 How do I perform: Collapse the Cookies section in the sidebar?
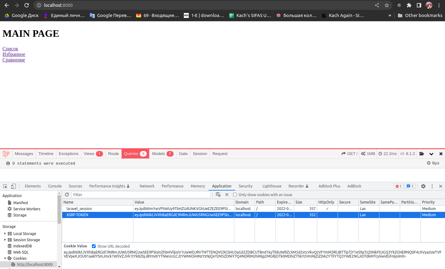click(x=5, y=258)
